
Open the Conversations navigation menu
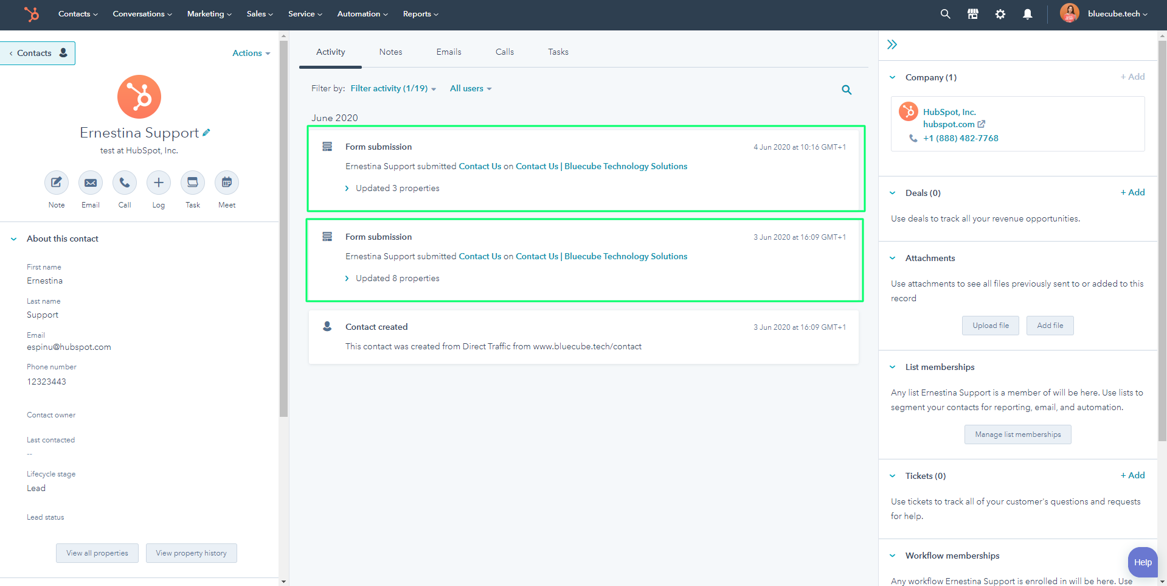click(x=142, y=14)
